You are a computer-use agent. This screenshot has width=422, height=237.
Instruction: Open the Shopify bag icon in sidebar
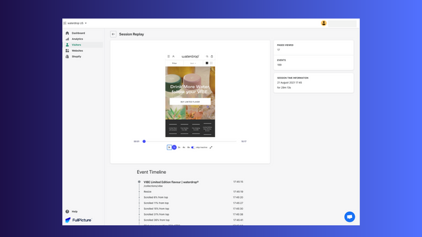tap(67, 57)
